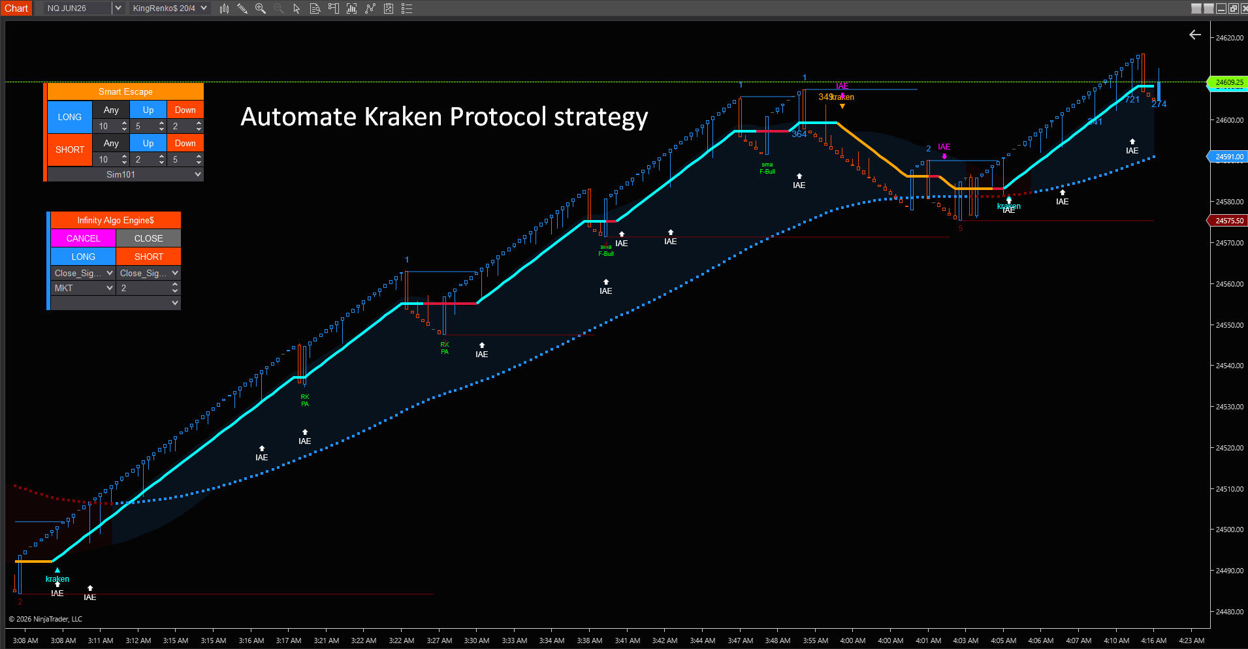
Task: Select the cursor pointer tool
Action: (x=296, y=8)
